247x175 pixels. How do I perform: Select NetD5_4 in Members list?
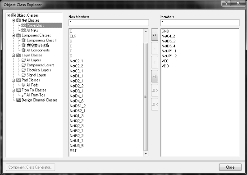point(169,46)
